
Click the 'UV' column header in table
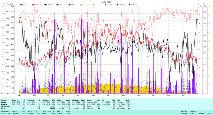coord(103,100)
